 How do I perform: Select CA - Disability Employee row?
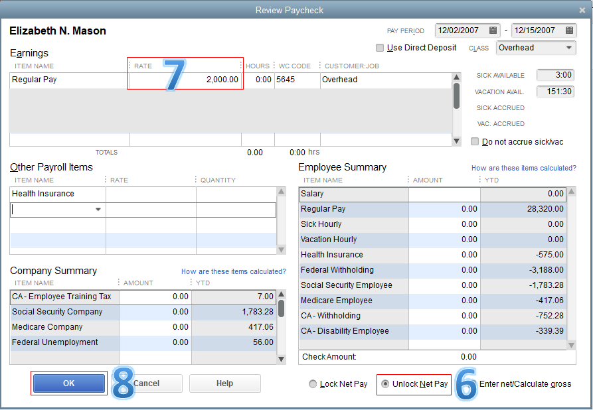tap(433, 331)
